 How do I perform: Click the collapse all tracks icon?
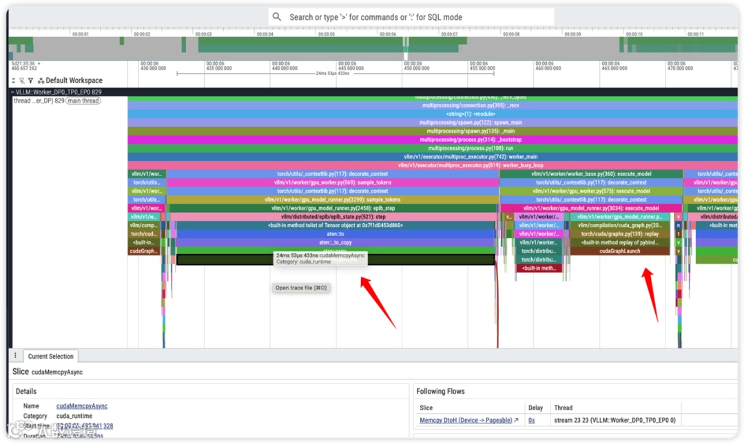[13, 81]
